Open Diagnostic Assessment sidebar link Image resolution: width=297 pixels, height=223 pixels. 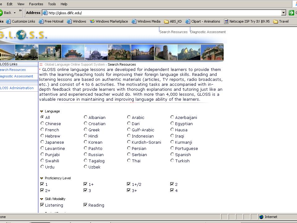pyautogui.click(x=16, y=76)
